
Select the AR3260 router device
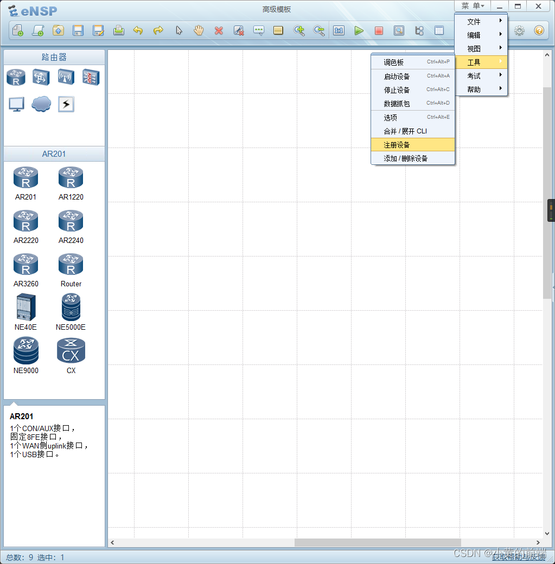coord(25,271)
